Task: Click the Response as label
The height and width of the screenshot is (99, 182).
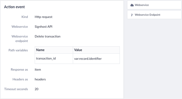Action: coord(19,69)
